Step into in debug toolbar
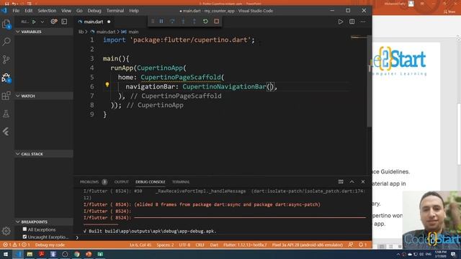This screenshot has width=461, height=259. (183, 22)
